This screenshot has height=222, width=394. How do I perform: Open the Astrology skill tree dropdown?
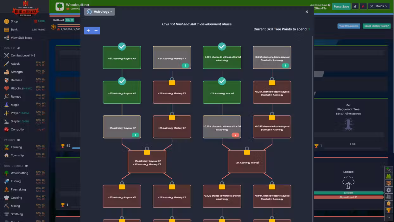(99, 12)
